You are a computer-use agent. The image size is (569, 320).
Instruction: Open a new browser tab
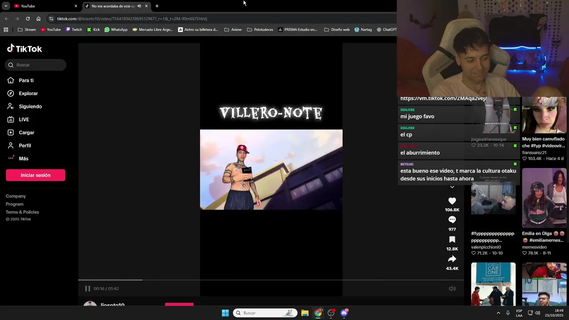click(157, 6)
